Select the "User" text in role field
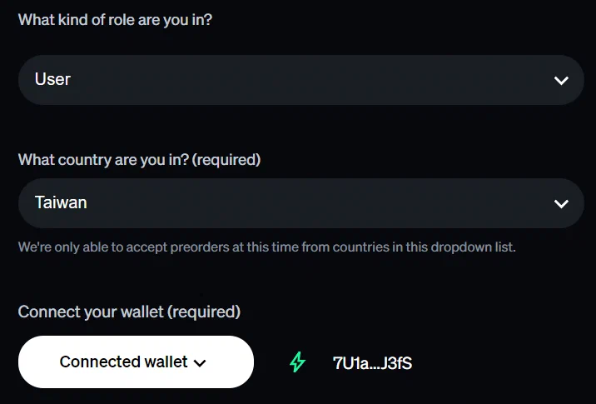Image resolution: width=596 pixels, height=404 pixels. [x=52, y=80]
